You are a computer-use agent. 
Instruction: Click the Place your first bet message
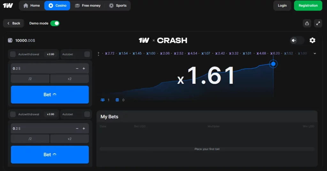click(207, 149)
